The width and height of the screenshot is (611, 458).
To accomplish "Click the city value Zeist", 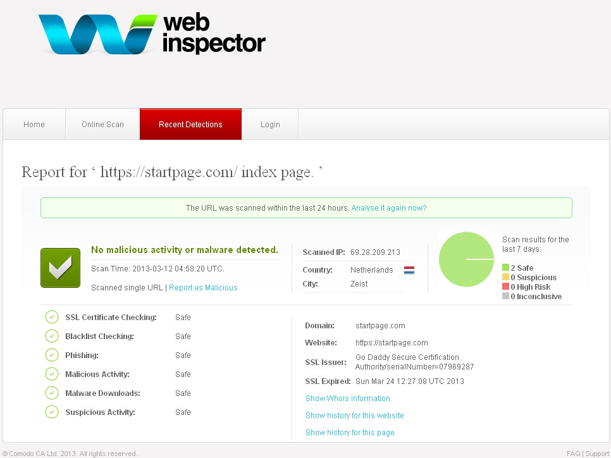I will point(359,284).
